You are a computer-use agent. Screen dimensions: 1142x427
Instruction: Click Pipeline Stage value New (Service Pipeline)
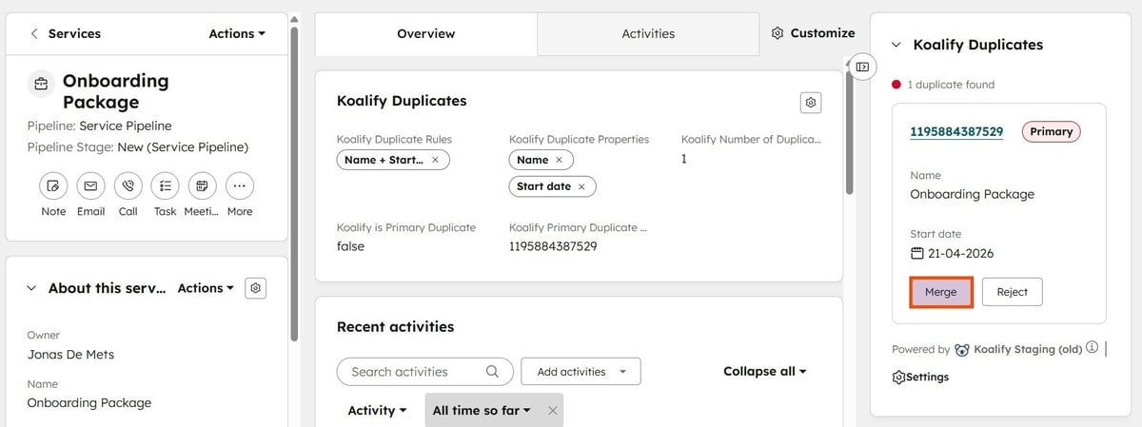(183, 147)
